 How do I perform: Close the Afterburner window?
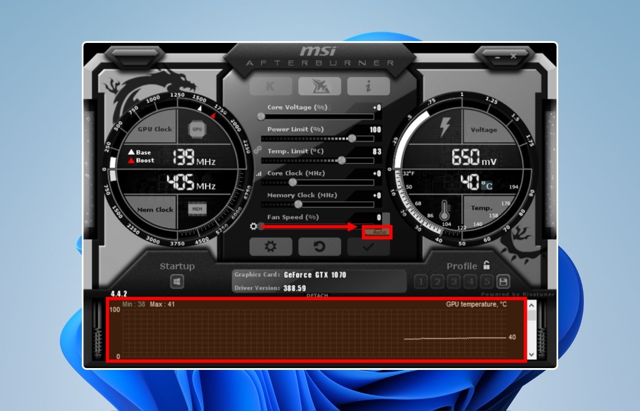(x=513, y=56)
